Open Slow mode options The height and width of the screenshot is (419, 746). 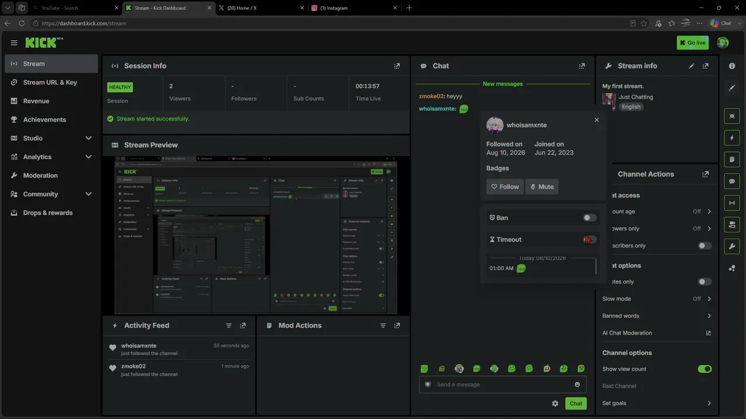pyautogui.click(x=657, y=299)
